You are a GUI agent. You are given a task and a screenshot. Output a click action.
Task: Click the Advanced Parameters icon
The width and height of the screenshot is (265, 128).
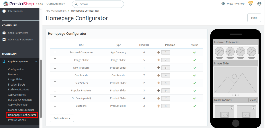(4, 39)
